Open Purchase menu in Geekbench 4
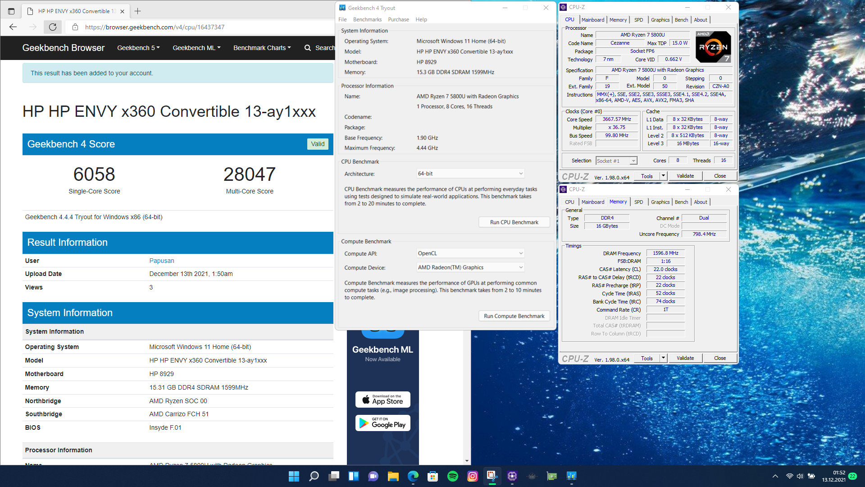This screenshot has width=865, height=487. [x=398, y=19]
